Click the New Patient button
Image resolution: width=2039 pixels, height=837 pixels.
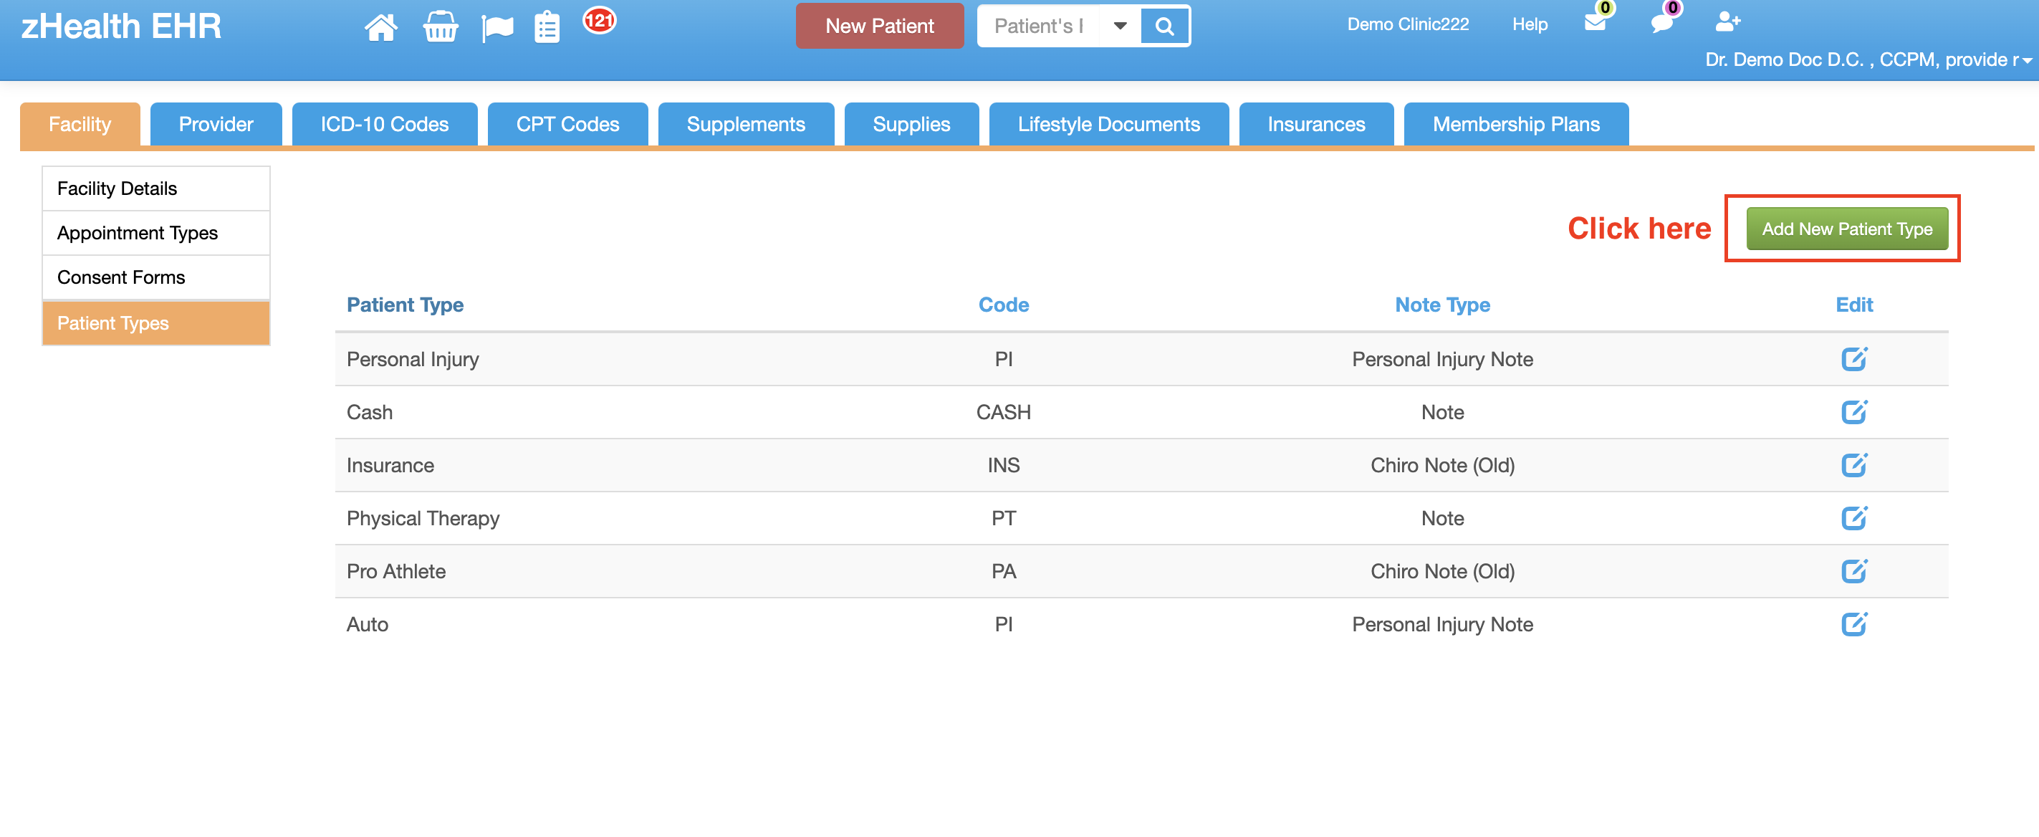[879, 27]
